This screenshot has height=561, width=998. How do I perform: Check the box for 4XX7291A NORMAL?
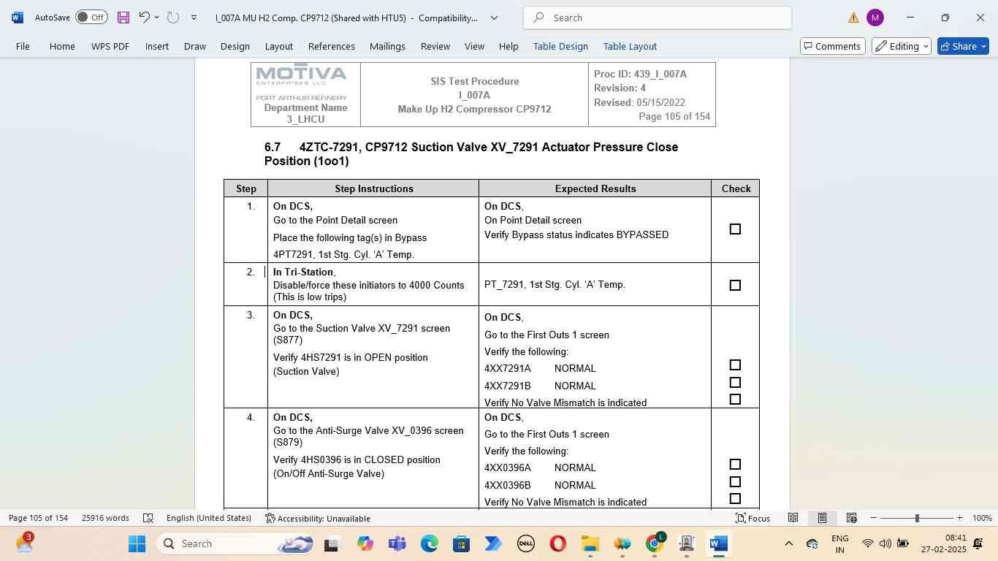(x=735, y=365)
